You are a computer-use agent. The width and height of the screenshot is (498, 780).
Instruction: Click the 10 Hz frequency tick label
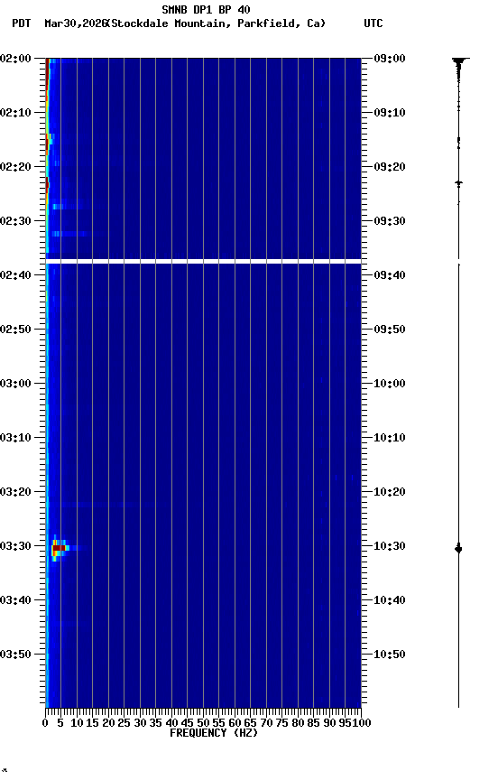[x=77, y=723]
